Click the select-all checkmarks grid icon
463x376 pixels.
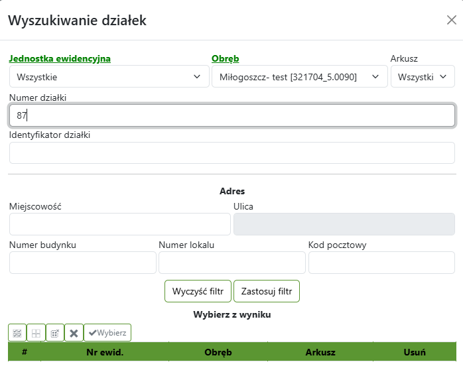tap(17, 333)
